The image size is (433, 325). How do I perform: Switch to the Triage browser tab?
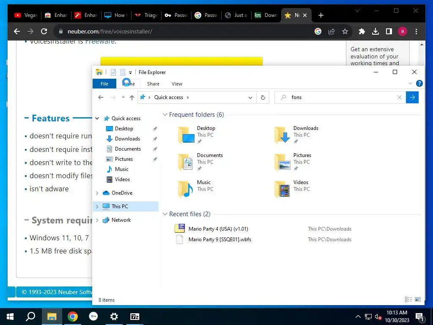(x=146, y=15)
